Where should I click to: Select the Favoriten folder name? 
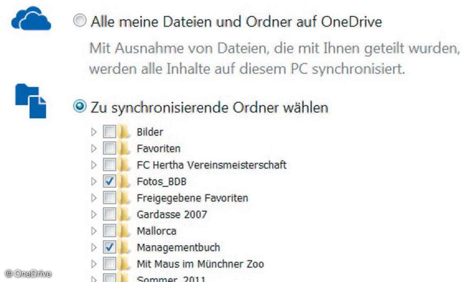[x=159, y=148]
